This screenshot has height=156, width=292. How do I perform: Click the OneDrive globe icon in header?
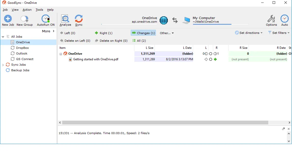pyautogui.click(x=164, y=20)
